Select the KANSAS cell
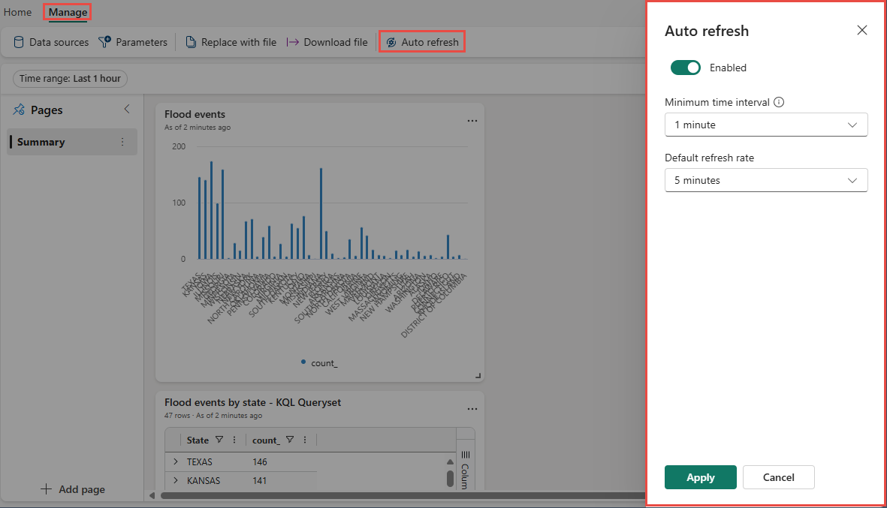Viewport: 887px width, 508px height. pyautogui.click(x=204, y=481)
